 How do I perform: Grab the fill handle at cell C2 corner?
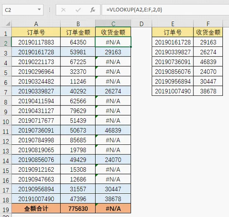(131, 46)
